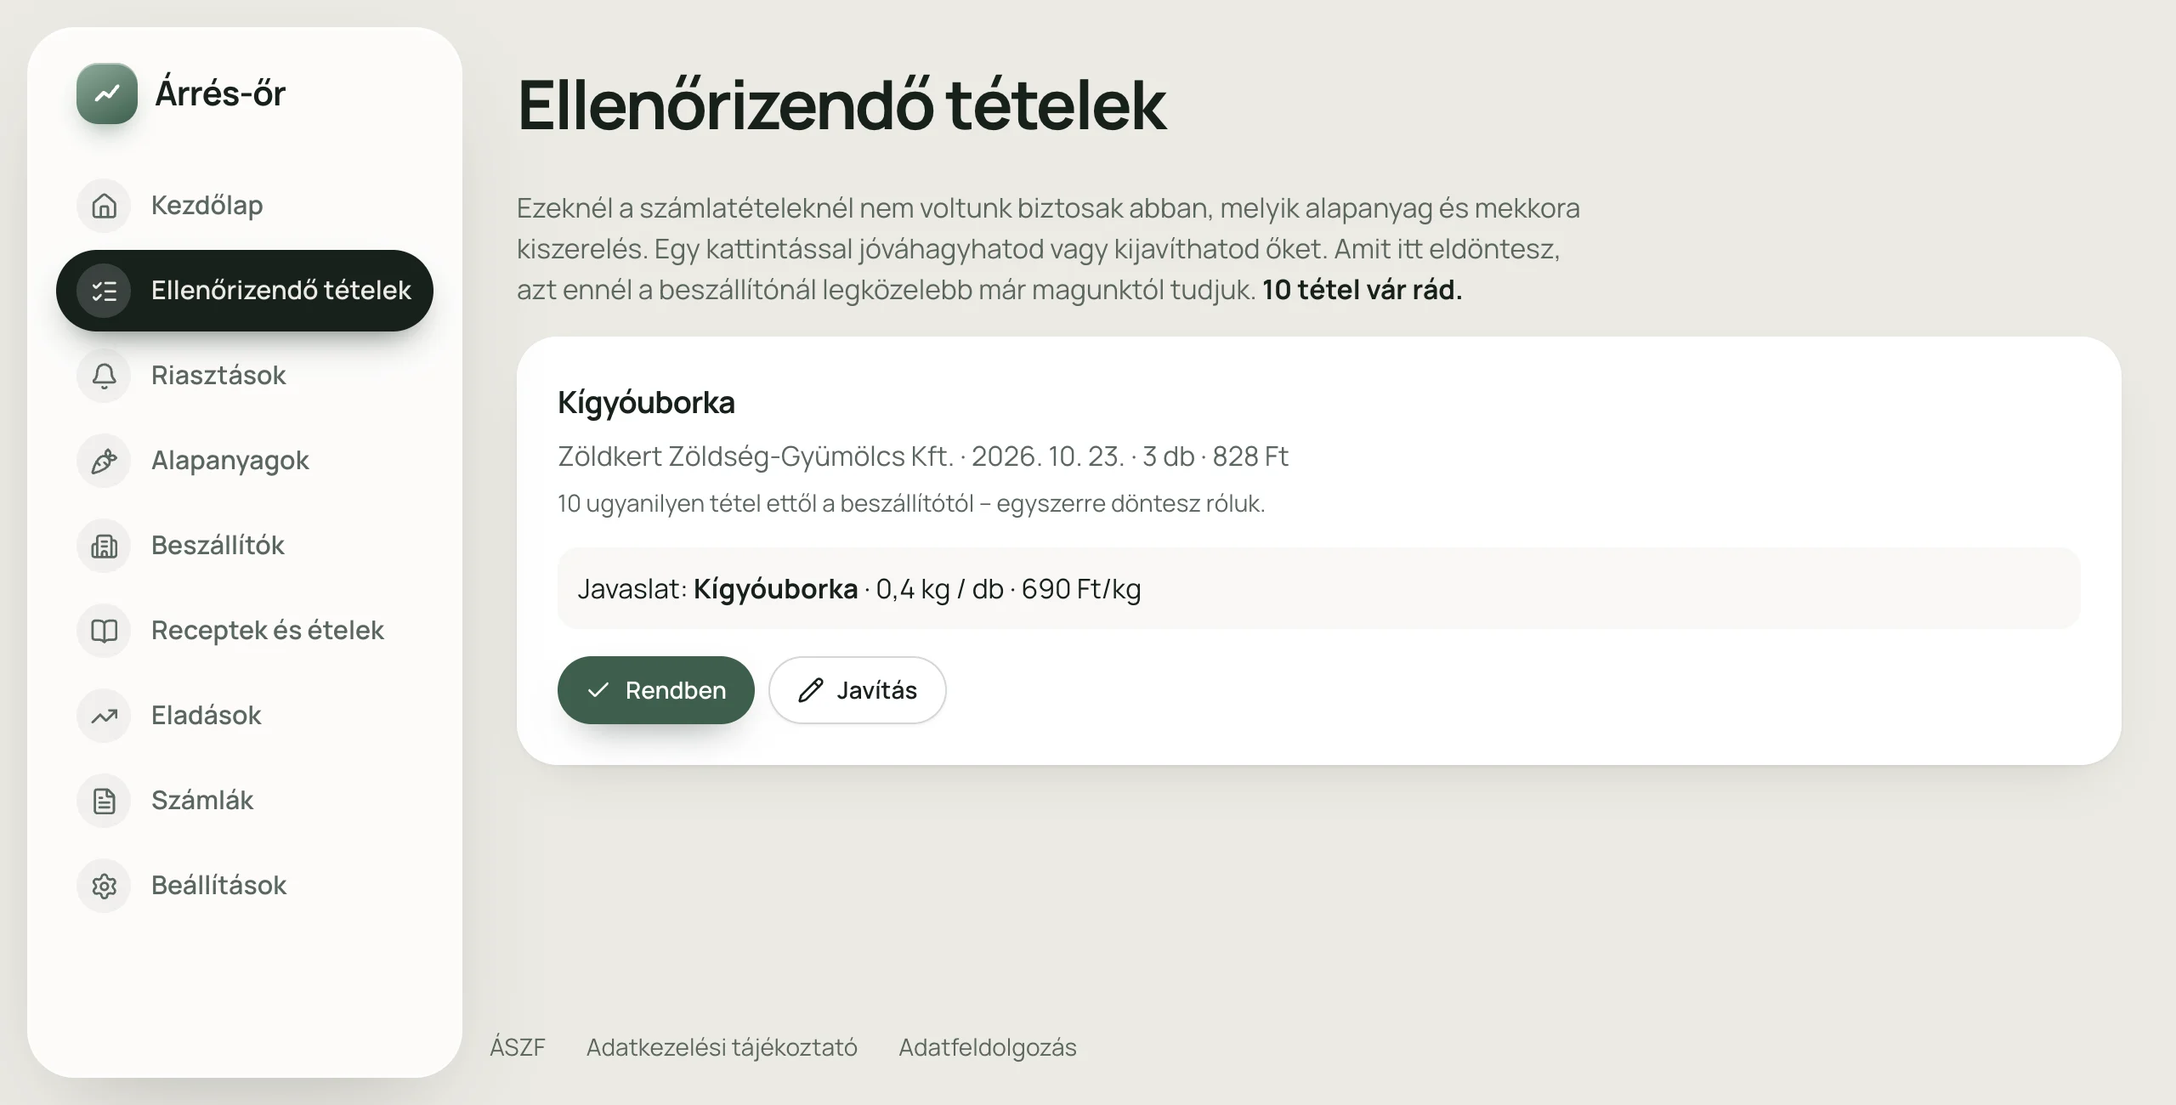2176x1105 pixels.
Task: Approve the suggestion with Rendben
Action: [x=656, y=690]
